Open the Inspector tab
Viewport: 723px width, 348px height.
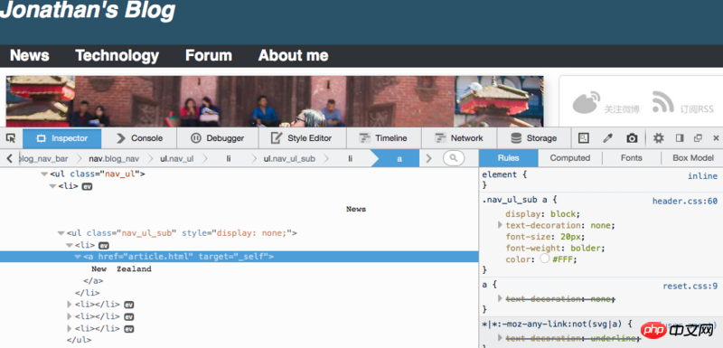61,138
